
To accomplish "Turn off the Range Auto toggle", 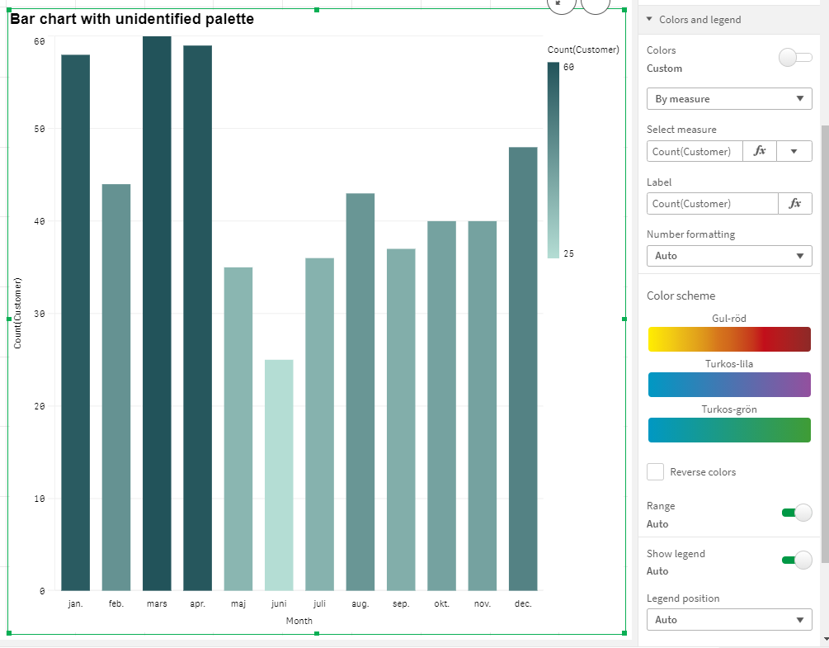I will pyautogui.click(x=798, y=513).
